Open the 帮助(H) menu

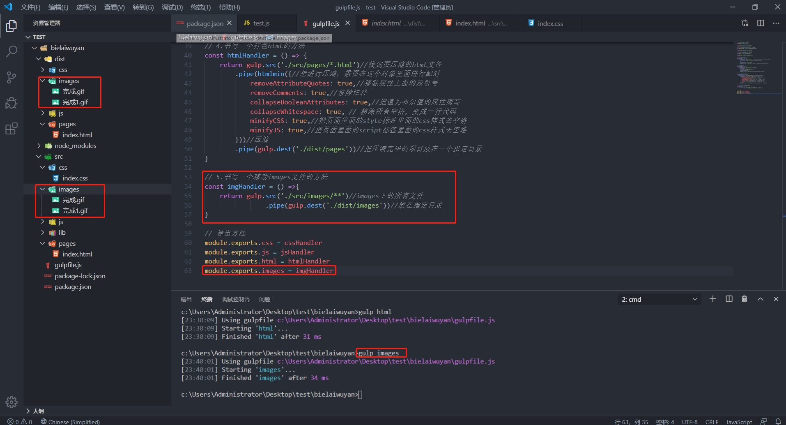click(x=229, y=7)
